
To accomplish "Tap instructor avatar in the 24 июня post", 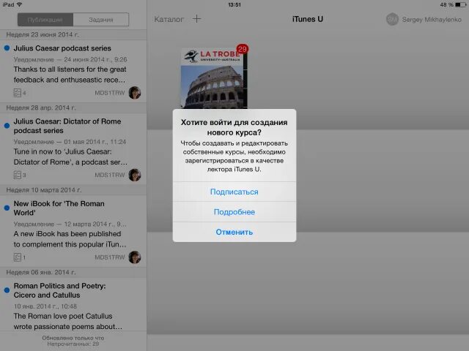I will pyautogui.click(x=135, y=93).
